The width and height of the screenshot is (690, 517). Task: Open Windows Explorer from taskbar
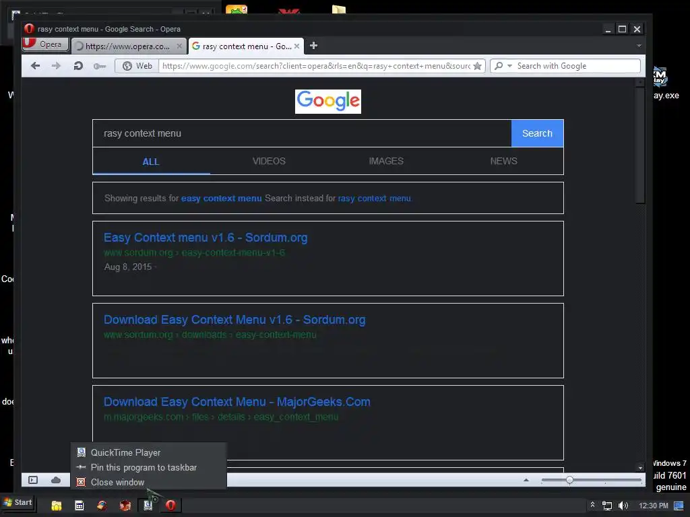57,505
